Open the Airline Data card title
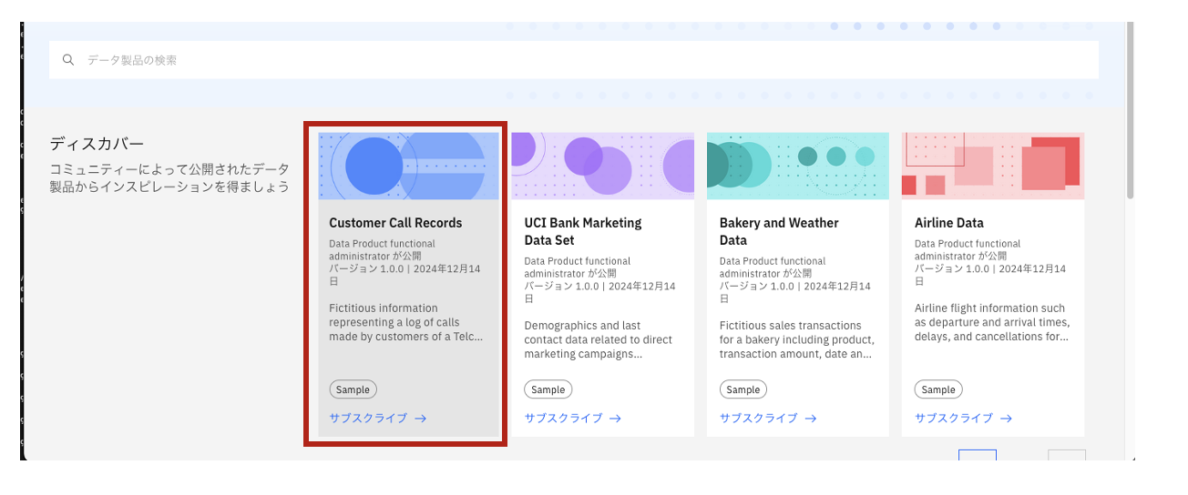Screen dimensions: 1188x495 949,223
